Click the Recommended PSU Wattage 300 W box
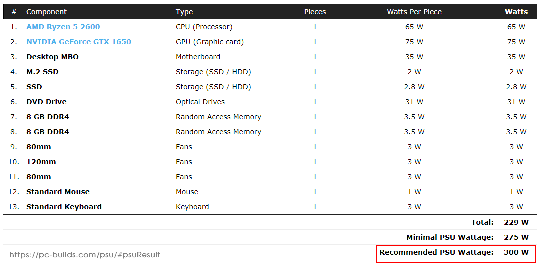 [x=456, y=254]
